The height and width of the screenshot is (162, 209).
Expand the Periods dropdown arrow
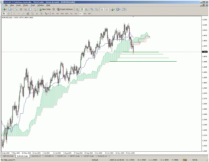(x=120, y=9)
